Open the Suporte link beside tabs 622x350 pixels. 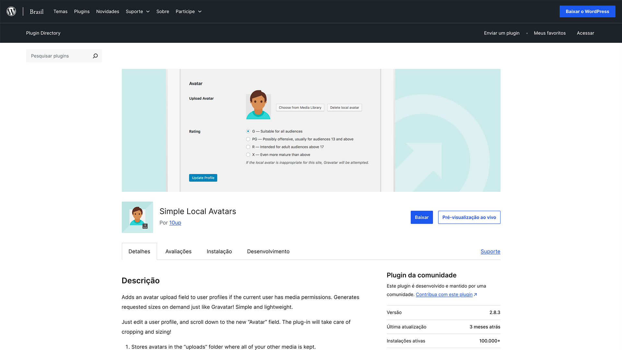coord(490,251)
